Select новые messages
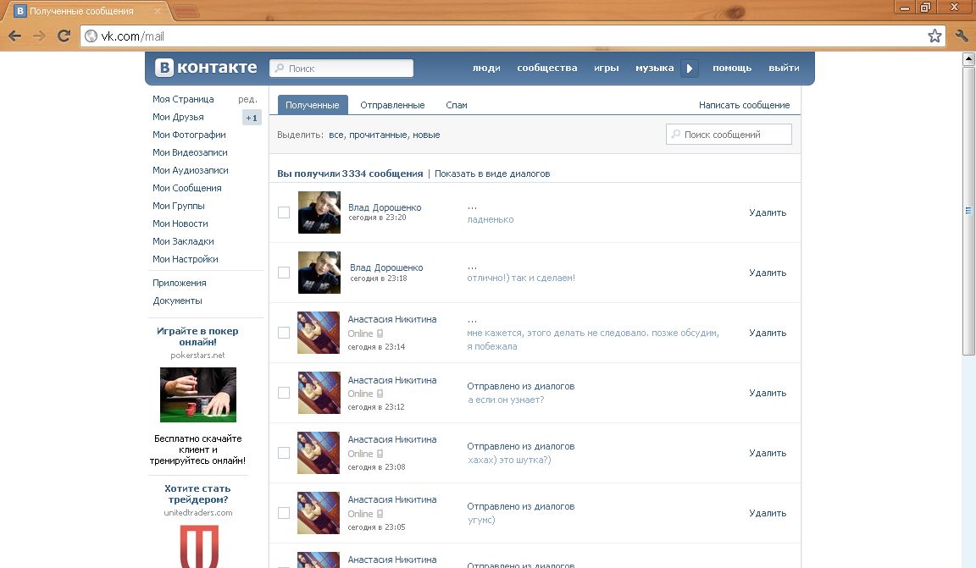The width and height of the screenshot is (976, 568). [426, 135]
